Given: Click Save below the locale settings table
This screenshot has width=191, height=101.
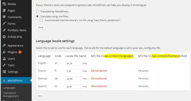Looking at the screenshot, I should (40, 96).
